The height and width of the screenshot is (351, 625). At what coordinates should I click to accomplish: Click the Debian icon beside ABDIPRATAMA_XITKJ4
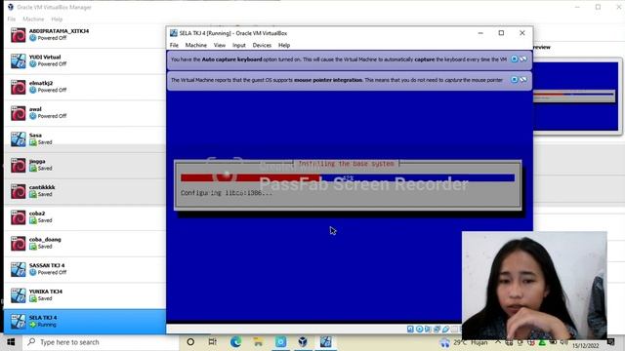[18, 35]
